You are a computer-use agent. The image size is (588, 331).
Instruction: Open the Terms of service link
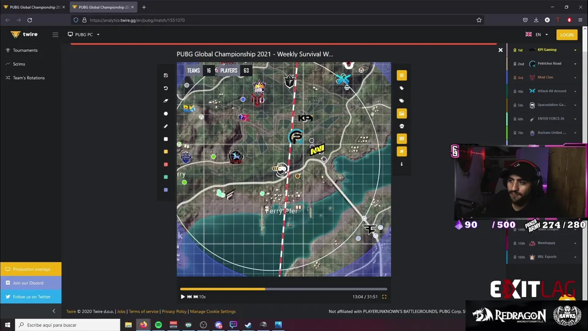point(143,311)
